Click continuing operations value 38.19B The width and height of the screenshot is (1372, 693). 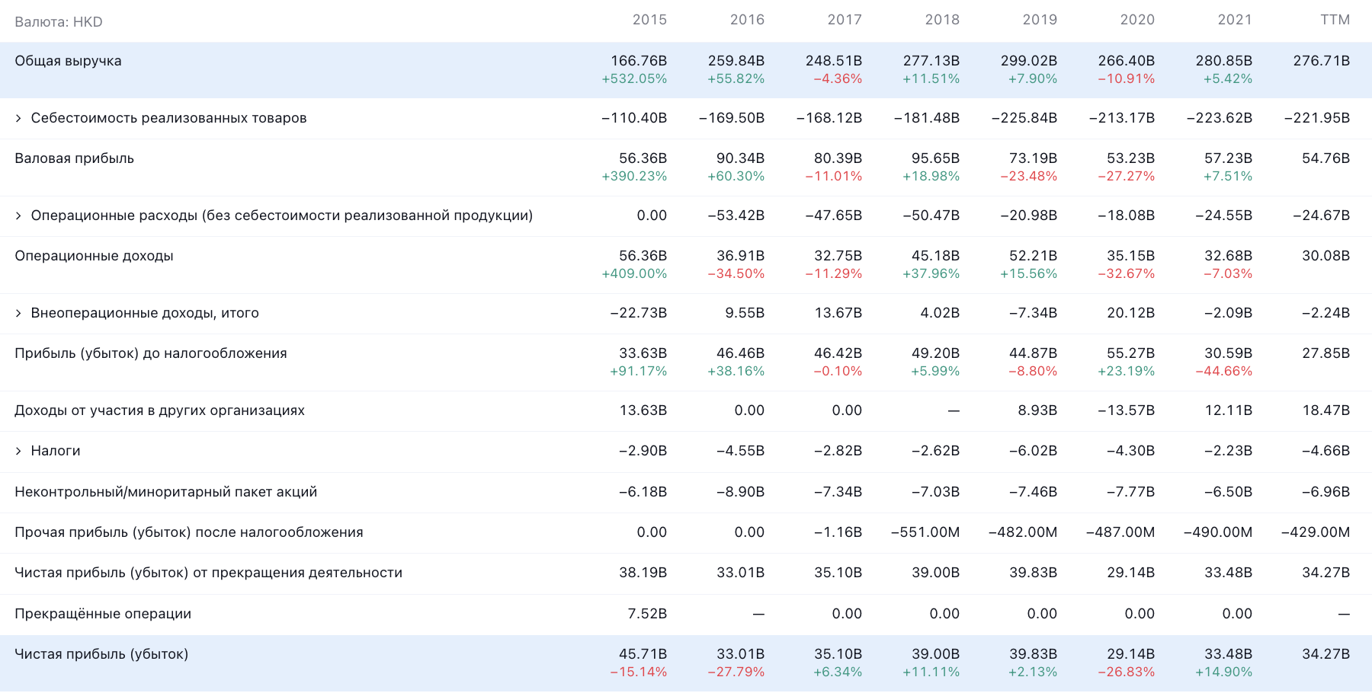643,573
